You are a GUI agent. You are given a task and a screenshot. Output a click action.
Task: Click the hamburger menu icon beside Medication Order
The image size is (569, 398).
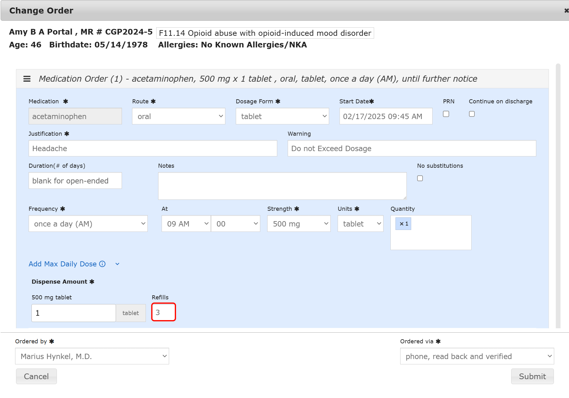click(x=27, y=79)
